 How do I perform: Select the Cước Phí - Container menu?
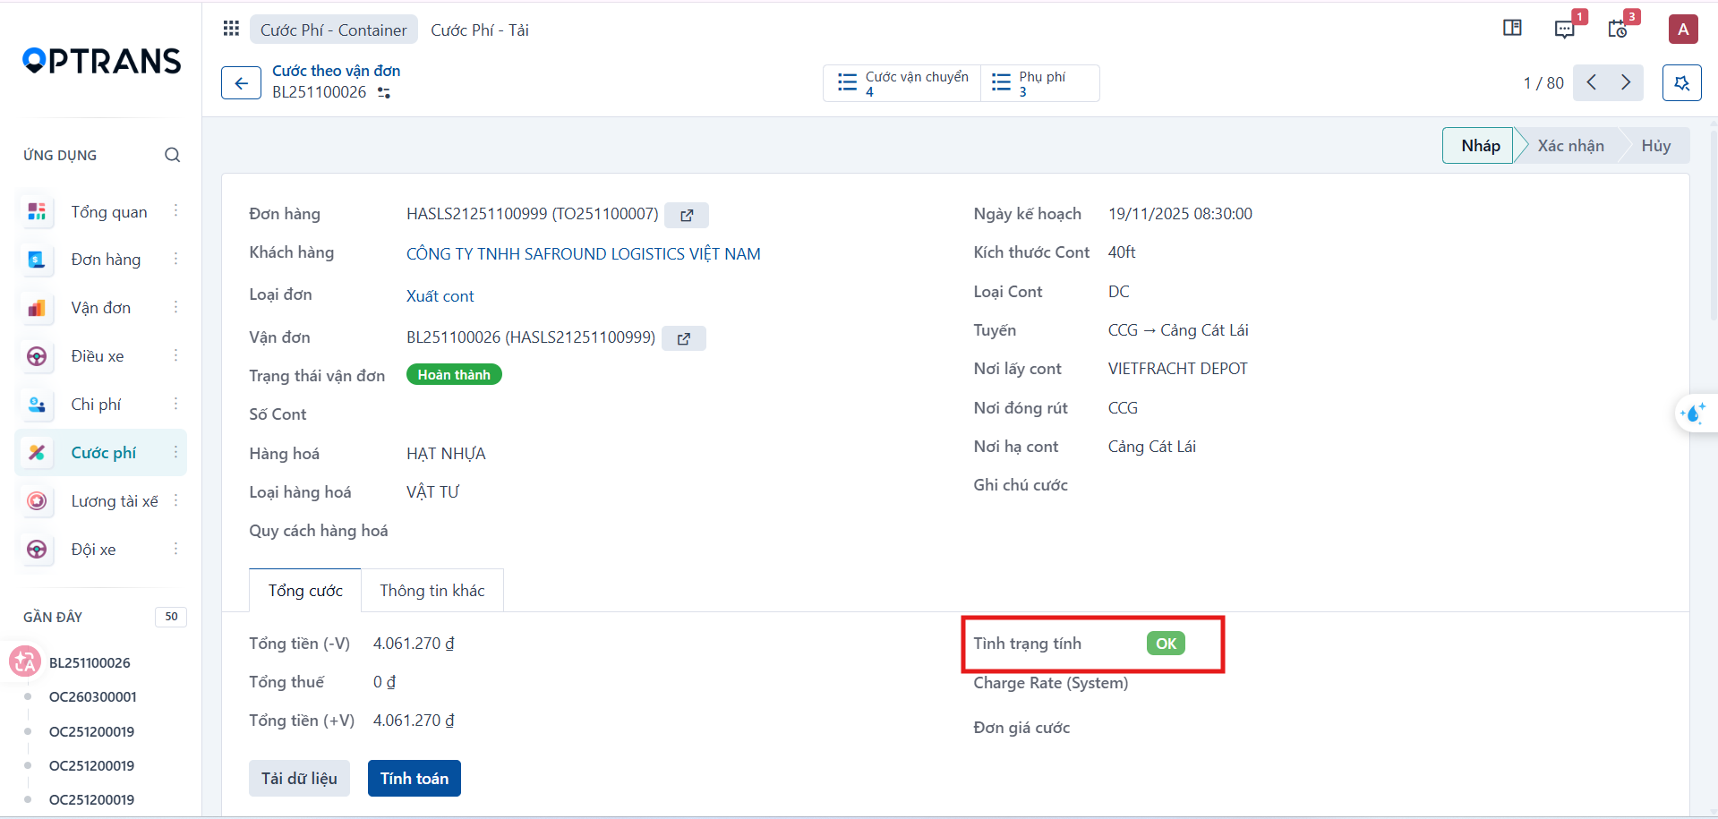point(333,30)
